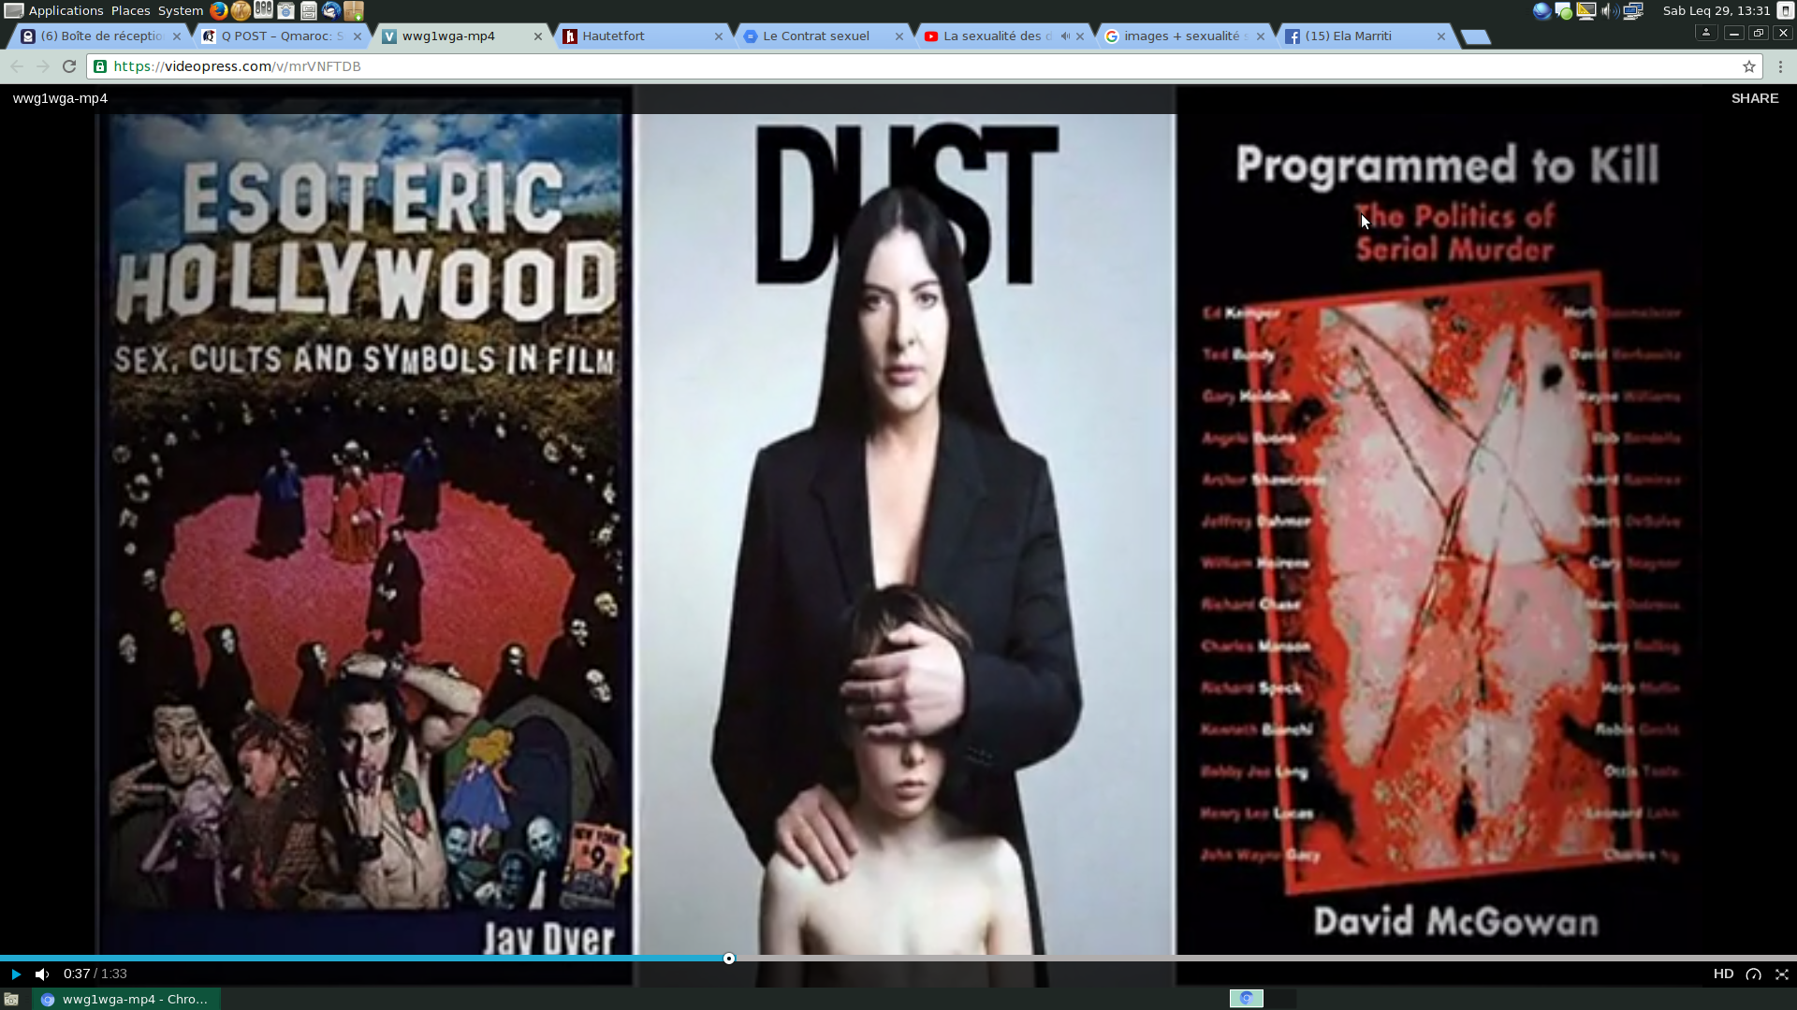The image size is (1797, 1010).
Task: Launch Firefox from the top panel
Action: (218, 10)
